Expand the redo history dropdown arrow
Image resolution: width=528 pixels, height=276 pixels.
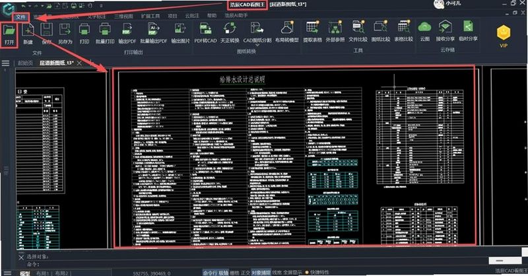(x=42, y=7)
